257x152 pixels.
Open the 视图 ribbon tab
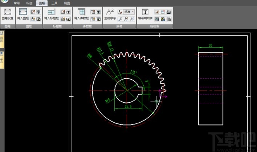coord(67,3)
